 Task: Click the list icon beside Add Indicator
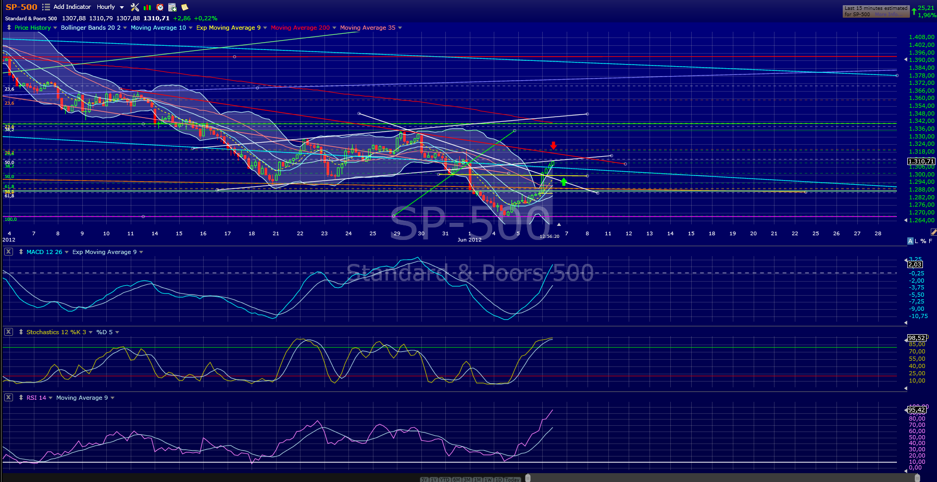coord(46,7)
